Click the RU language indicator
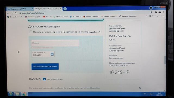This screenshot has width=174, height=98. point(144,94)
